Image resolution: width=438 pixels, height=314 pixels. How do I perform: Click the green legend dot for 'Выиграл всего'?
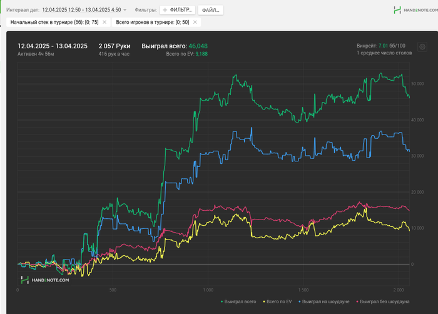point(222,301)
